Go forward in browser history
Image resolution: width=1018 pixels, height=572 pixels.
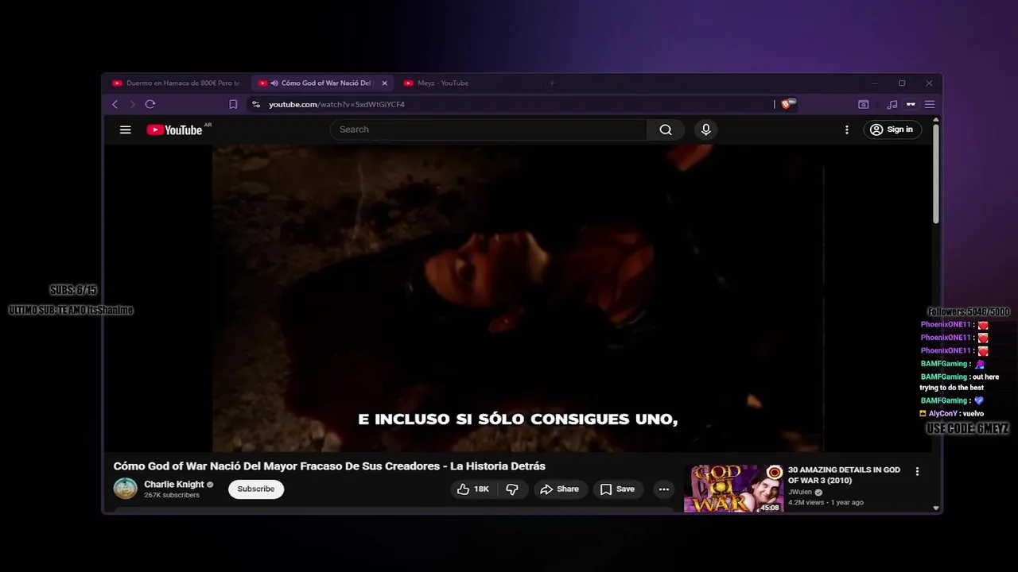click(132, 104)
